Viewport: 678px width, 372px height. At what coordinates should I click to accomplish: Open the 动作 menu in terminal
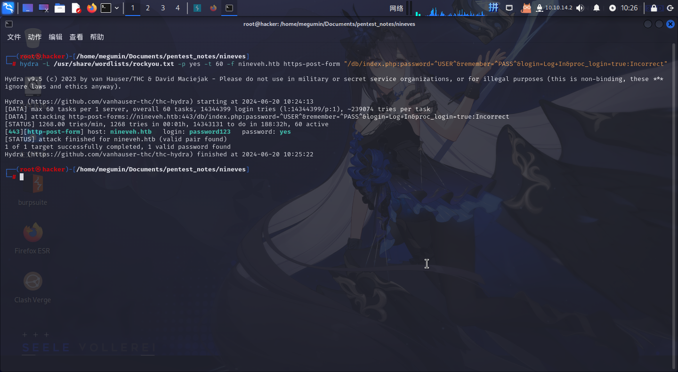click(35, 37)
